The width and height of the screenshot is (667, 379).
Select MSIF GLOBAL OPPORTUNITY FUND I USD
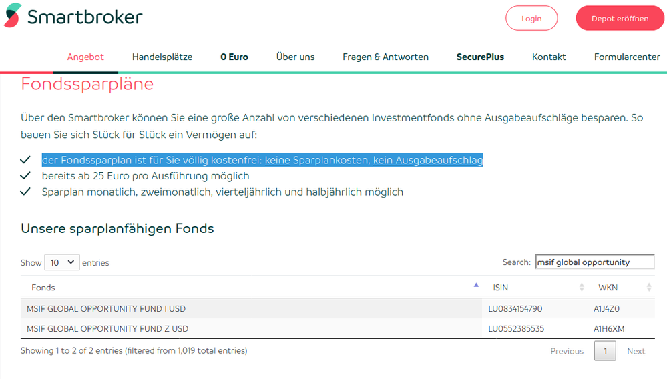tap(106, 308)
